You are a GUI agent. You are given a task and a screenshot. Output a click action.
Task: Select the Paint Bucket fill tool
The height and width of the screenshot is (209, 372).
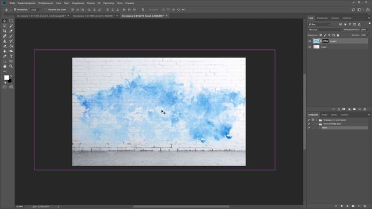[x=11, y=46]
